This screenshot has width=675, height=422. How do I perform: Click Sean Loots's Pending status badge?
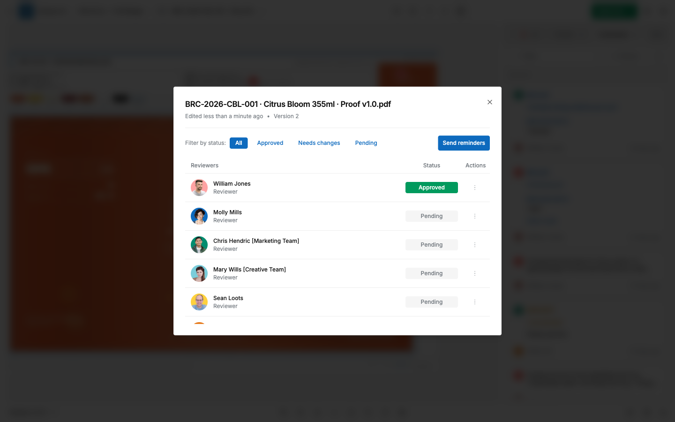pos(432,302)
